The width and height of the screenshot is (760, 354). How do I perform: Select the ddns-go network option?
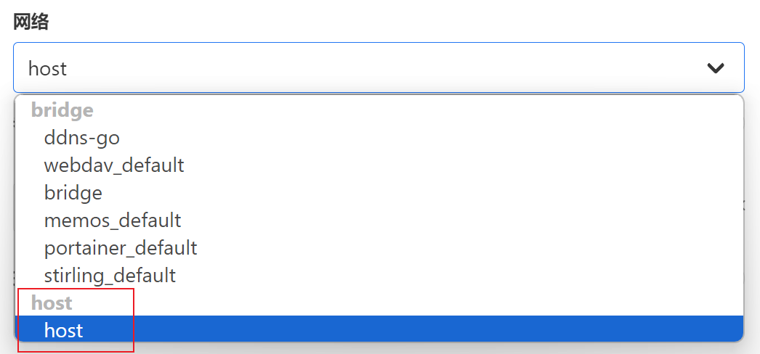point(82,139)
